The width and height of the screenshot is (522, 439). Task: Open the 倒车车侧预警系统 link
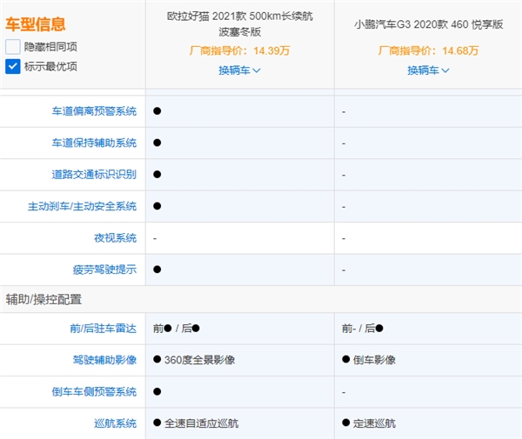tap(94, 391)
